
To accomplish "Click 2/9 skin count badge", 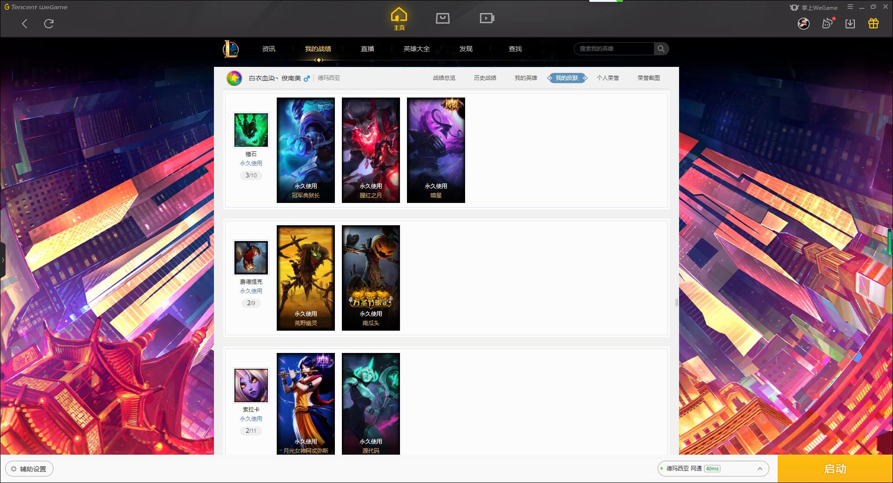I will (251, 303).
